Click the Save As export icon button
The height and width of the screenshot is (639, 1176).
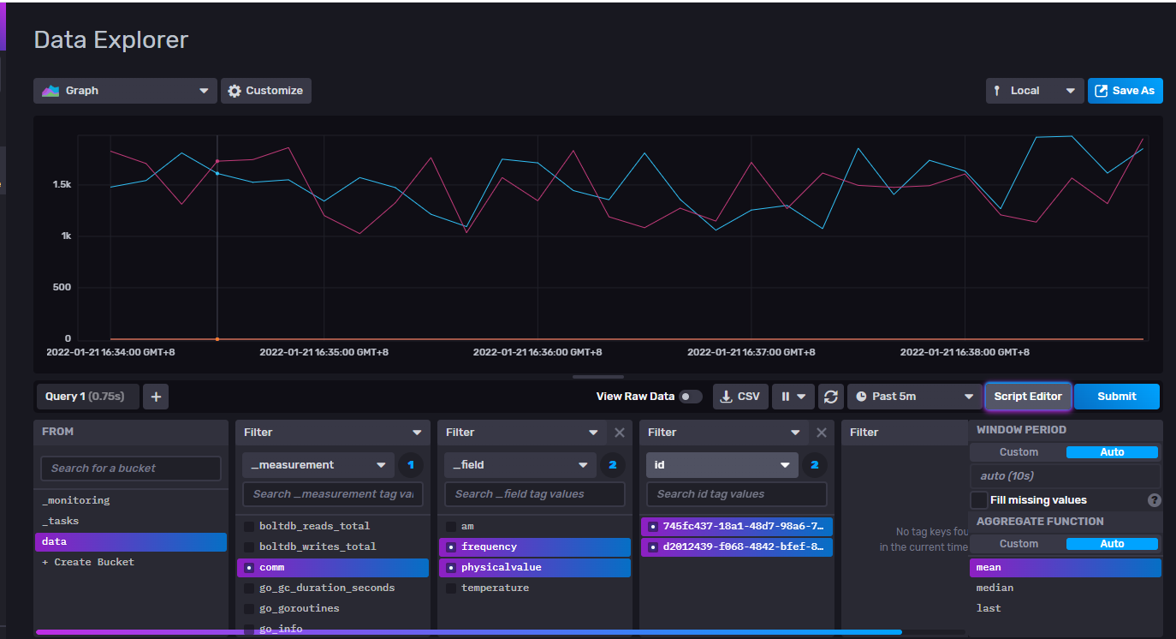pyautogui.click(x=1125, y=91)
